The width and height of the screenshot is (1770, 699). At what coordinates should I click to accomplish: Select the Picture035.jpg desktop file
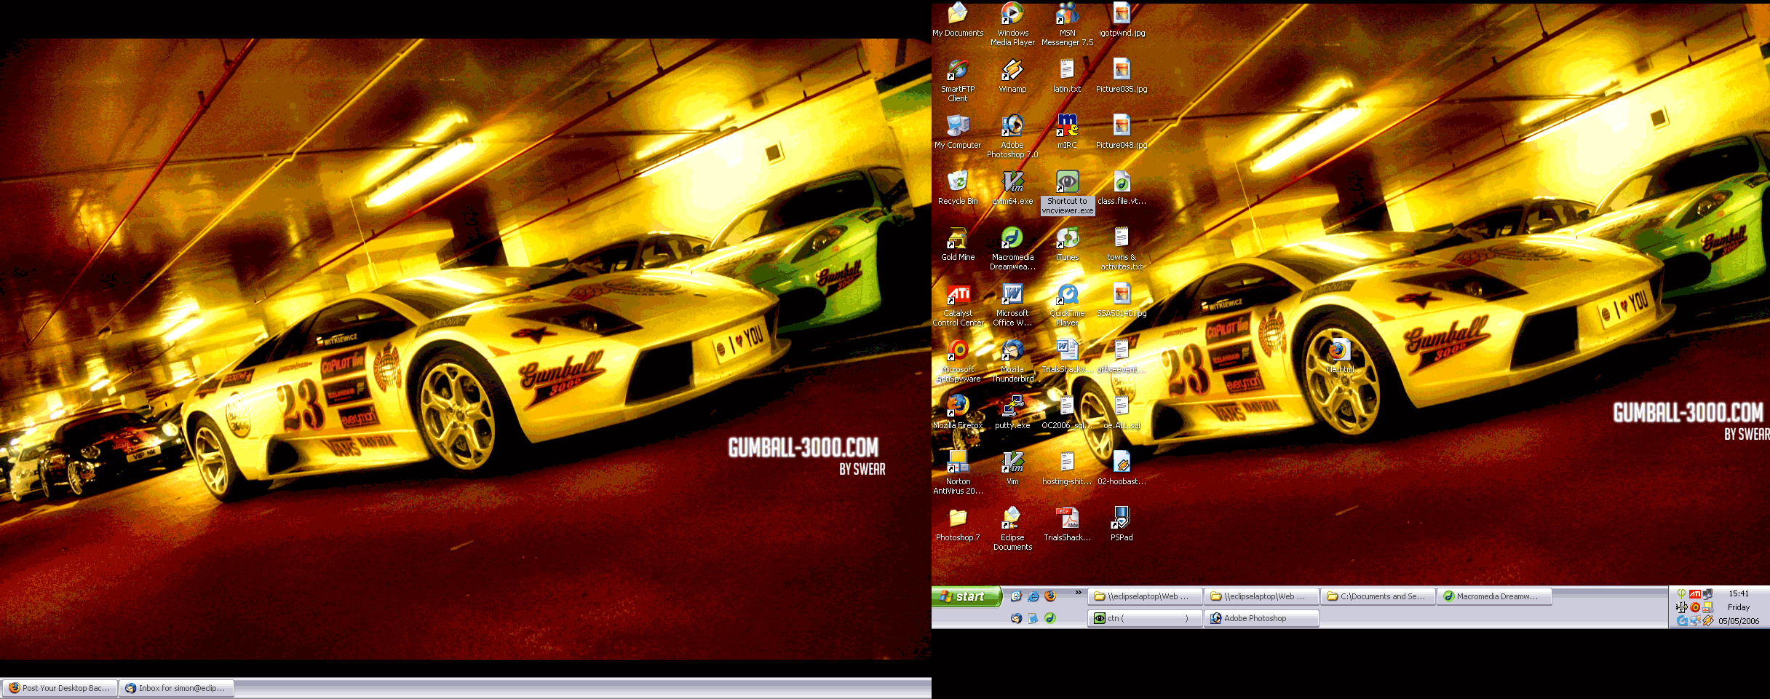[x=1122, y=76]
